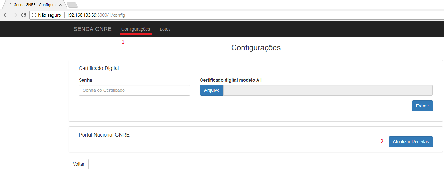
Task: Click the Configurações page heading
Action: [x=256, y=48]
